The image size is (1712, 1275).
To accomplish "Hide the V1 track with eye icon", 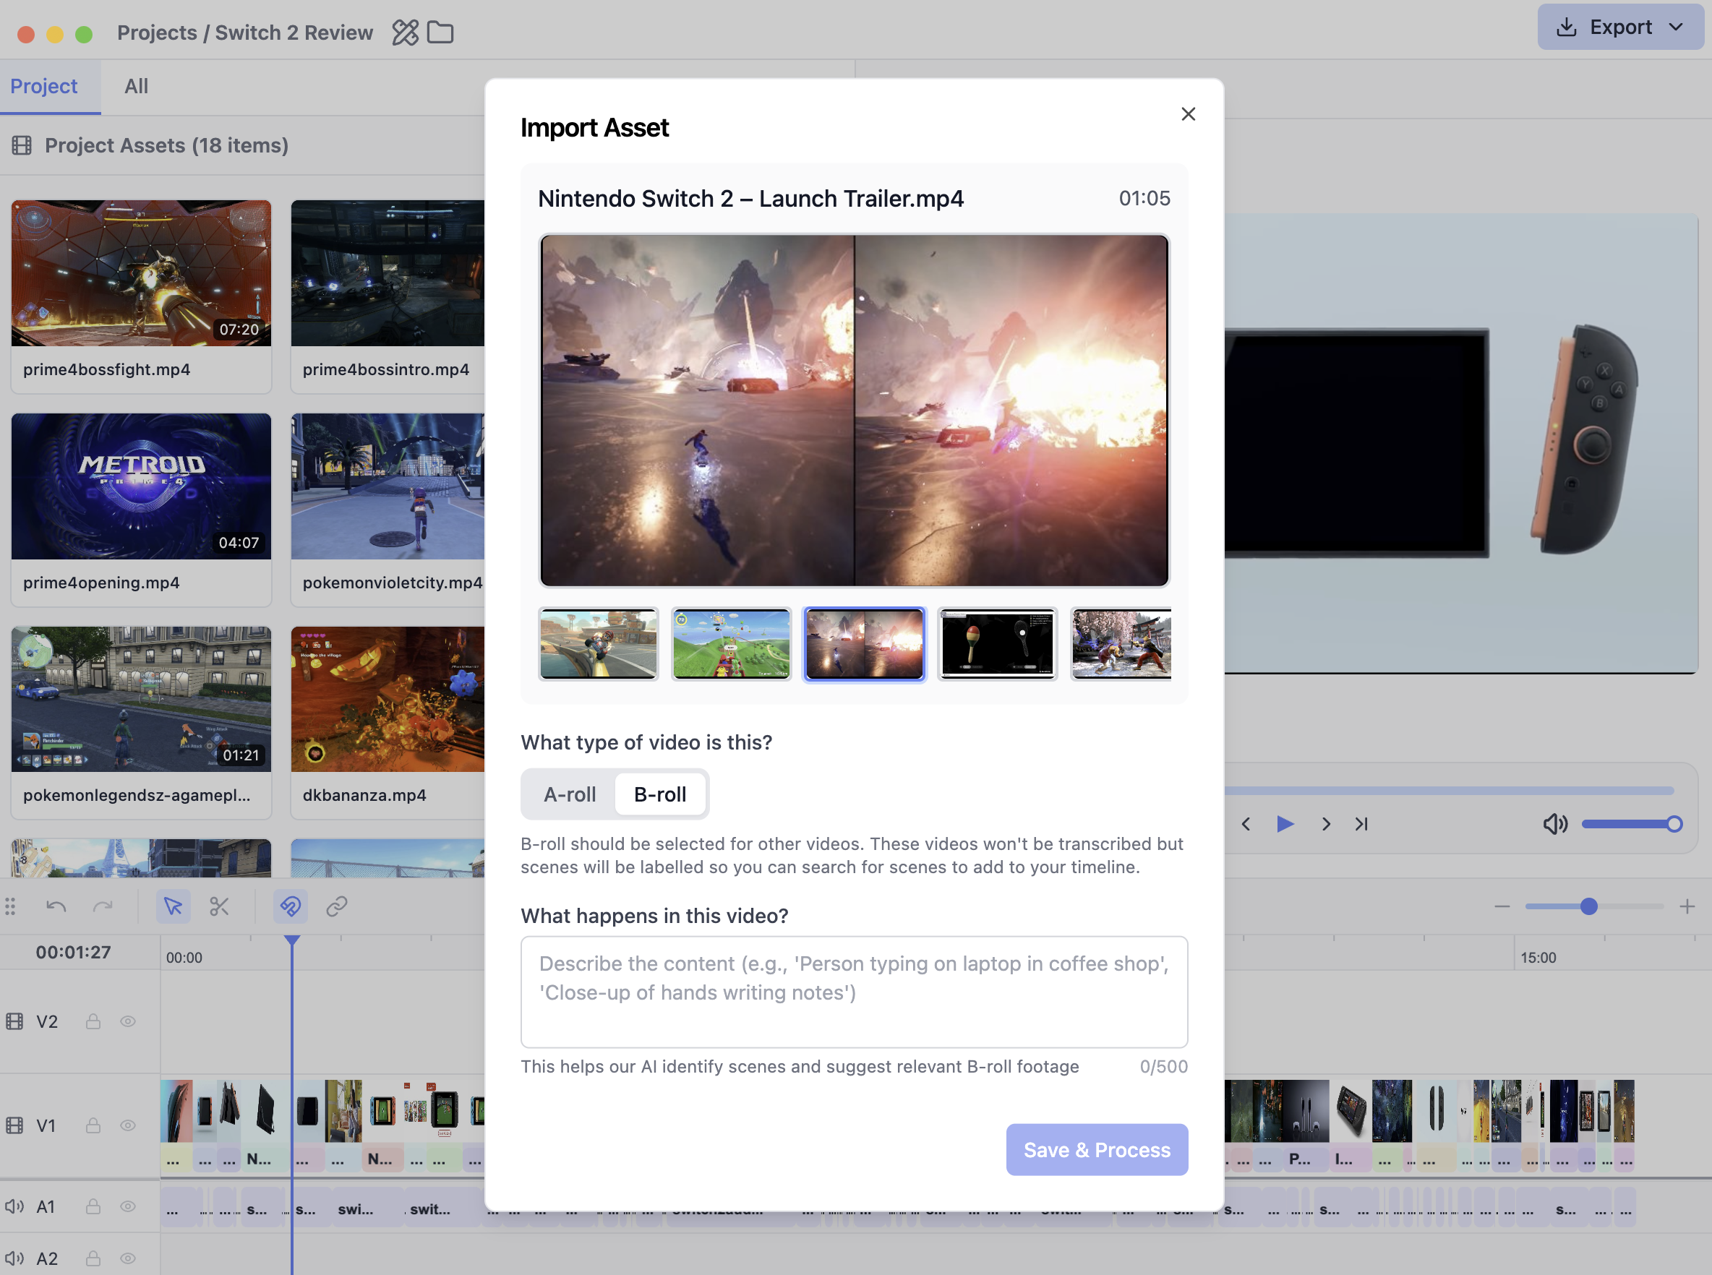I will click(128, 1126).
